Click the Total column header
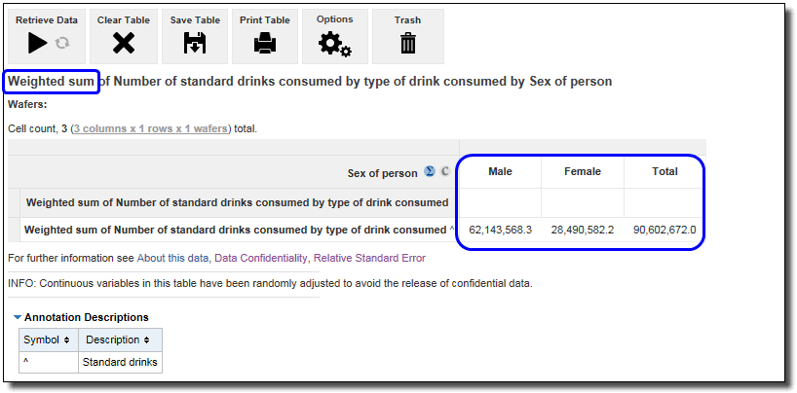This screenshot has height=393, width=797. [664, 171]
